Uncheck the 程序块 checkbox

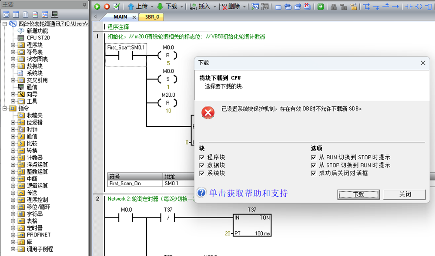[201, 157]
